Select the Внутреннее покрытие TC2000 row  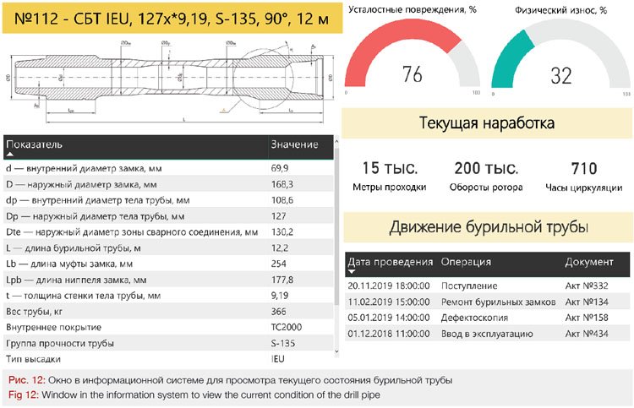(169, 327)
